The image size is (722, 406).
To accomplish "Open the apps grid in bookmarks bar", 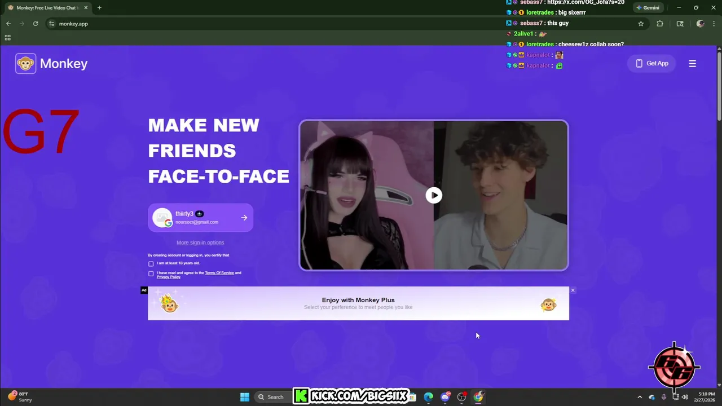I will [x=8, y=38].
